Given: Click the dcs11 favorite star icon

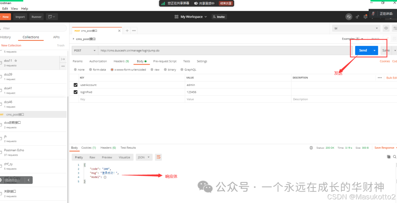Looking at the screenshot, I should click(16, 61).
